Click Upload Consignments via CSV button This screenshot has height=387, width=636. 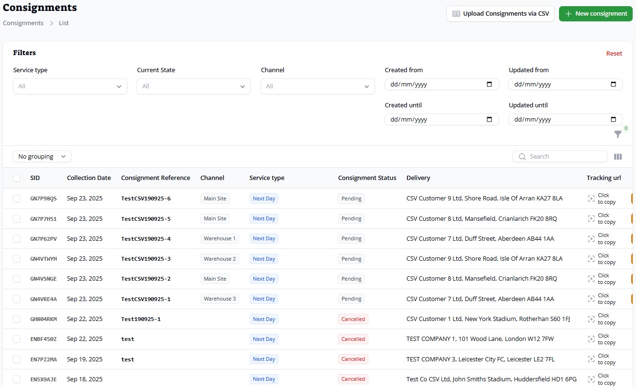coord(500,14)
